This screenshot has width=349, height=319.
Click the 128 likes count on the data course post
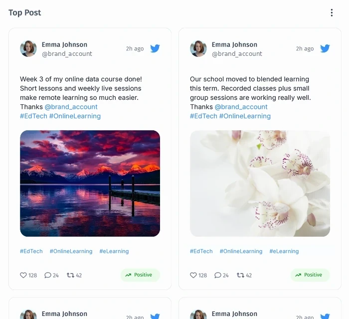coord(32,275)
